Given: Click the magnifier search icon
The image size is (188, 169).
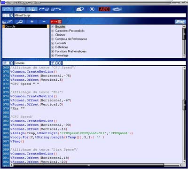Looking at the screenshot, I should [x=20, y=22].
